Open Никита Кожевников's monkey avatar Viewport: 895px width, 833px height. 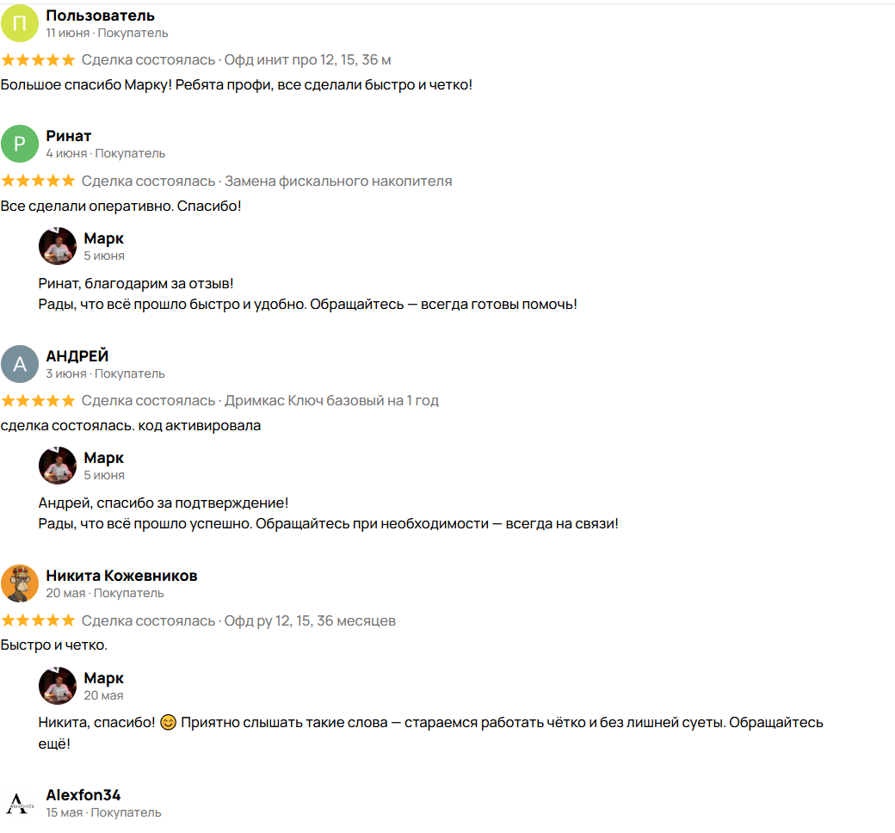20,583
